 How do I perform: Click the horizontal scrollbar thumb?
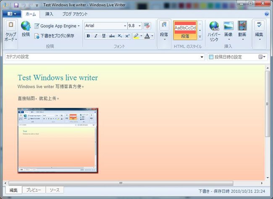(x=121, y=183)
